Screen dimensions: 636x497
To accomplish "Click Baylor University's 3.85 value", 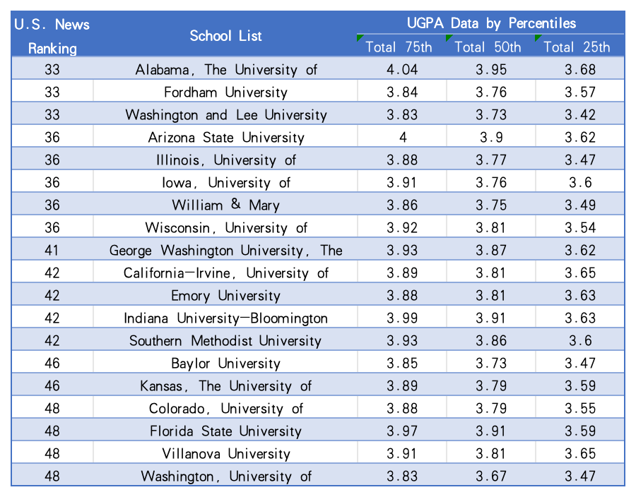I will [402, 364].
